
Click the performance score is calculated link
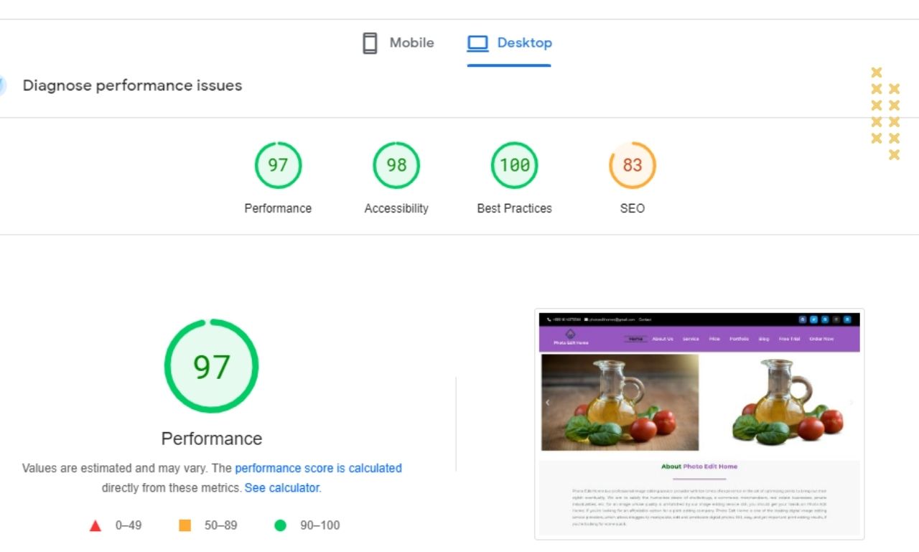(x=319, y=468)
